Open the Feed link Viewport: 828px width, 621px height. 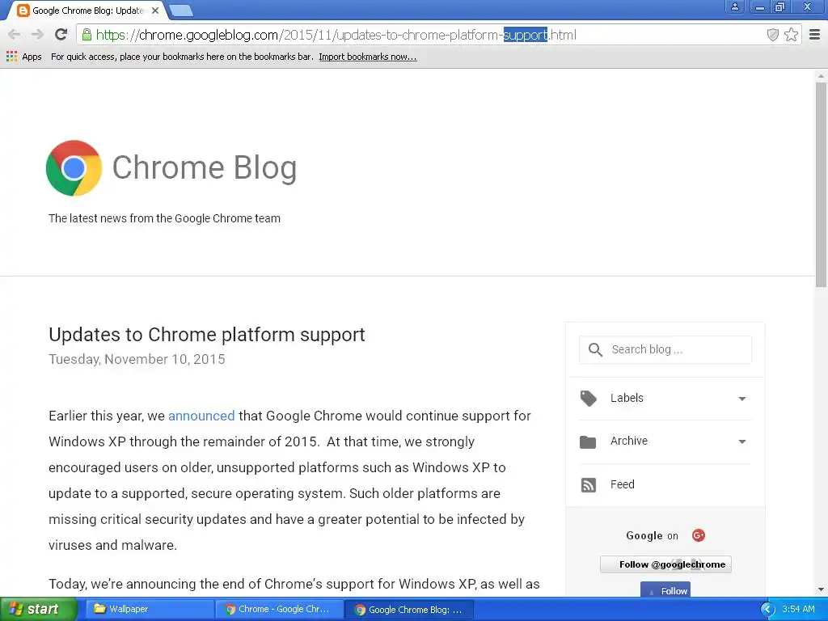622,484
